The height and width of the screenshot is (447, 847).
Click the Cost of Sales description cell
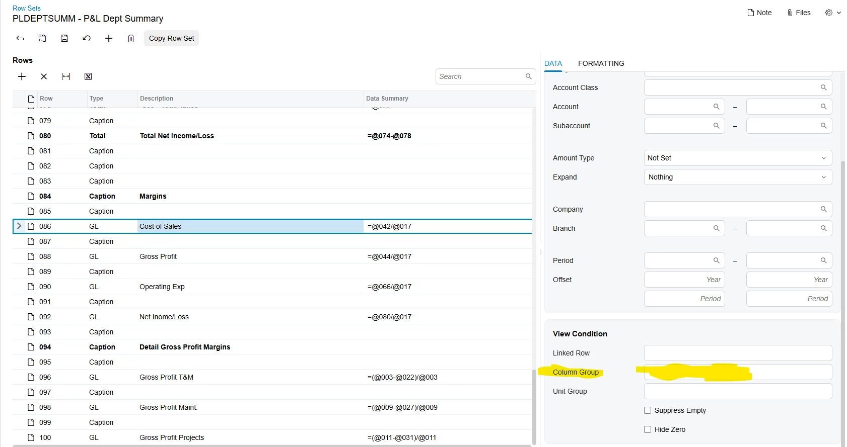coord(250,226)
